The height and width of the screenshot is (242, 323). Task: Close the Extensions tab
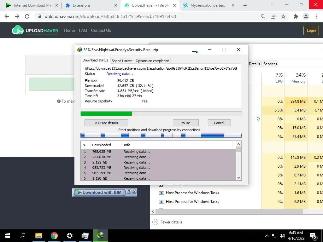coord(116,5)
